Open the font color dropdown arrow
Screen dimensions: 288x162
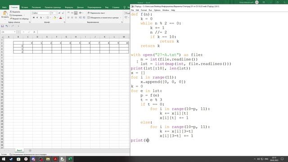(x=63, y=18)
